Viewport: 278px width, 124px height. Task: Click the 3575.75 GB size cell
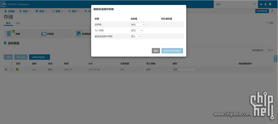pos(94,70)
